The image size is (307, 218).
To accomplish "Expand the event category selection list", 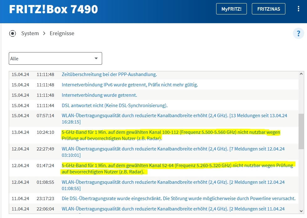I will point(55,58).
